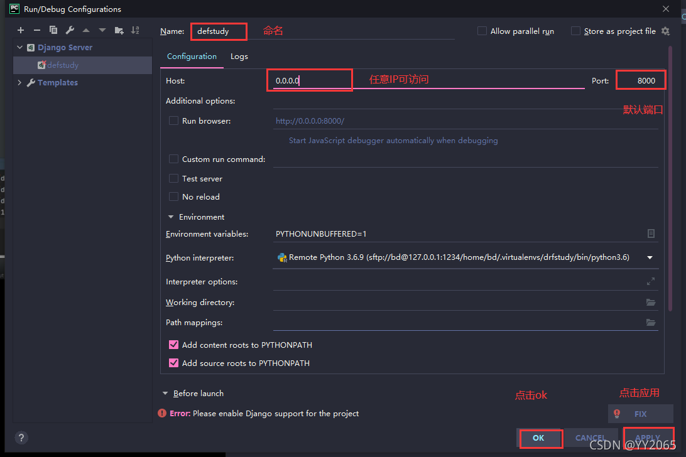Edit environment variables list icon
The image size is (686, 457).
click(651, 234)
